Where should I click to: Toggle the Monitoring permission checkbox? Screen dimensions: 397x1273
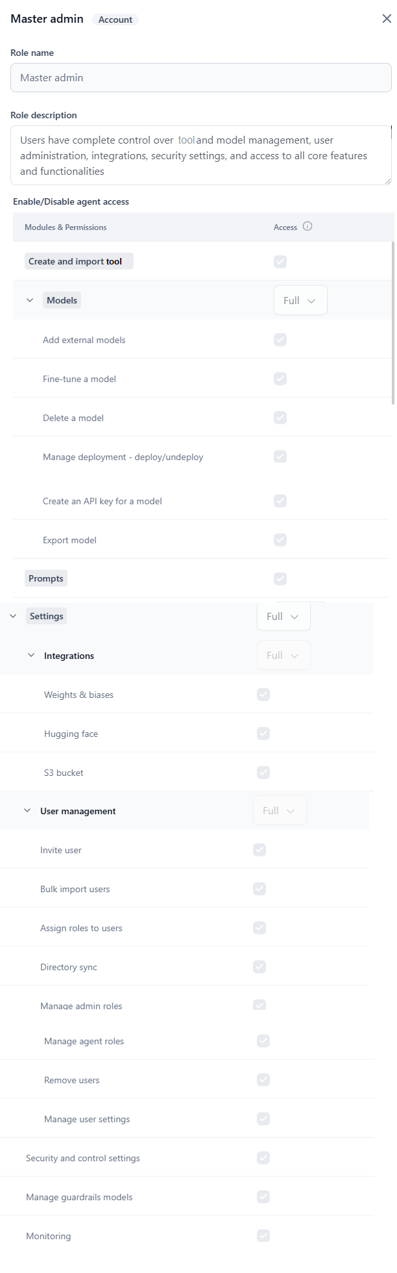(263, 1236)
